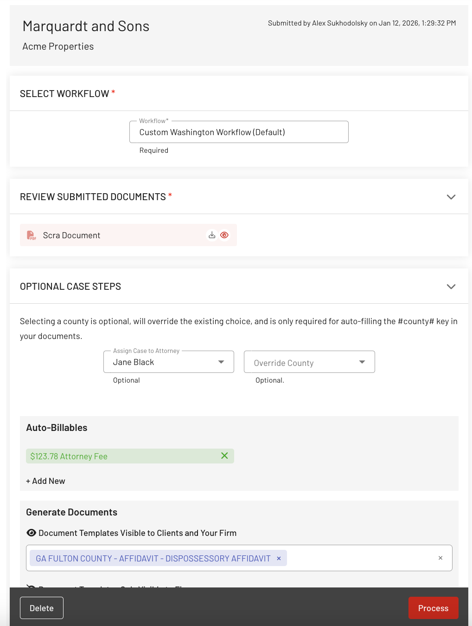Screen dimensions: 472x626
Task: Remove the GA Fulton County affidavit chip
Action: pyautogui.click(x=279, y=559)
